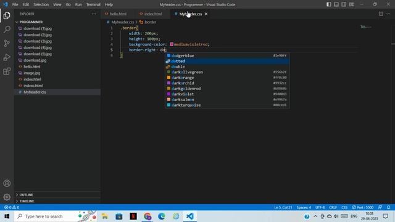
Task: Toggle the secondary side bar layout icon
Action: (344, 4)
